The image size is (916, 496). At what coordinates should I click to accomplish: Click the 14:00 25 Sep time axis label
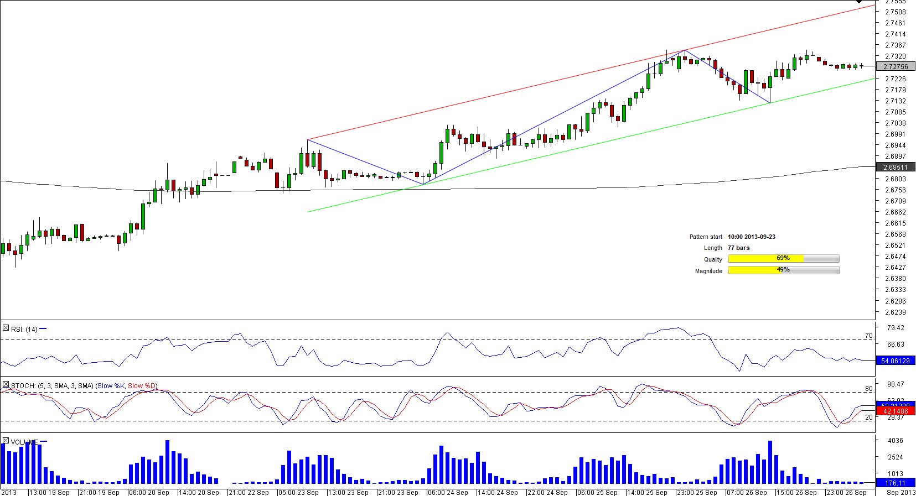point(648,492)
